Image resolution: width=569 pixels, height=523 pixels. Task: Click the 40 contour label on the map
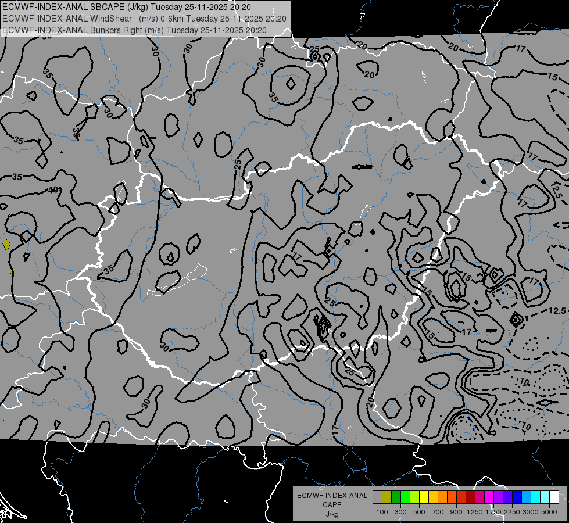tap(53, 190)
